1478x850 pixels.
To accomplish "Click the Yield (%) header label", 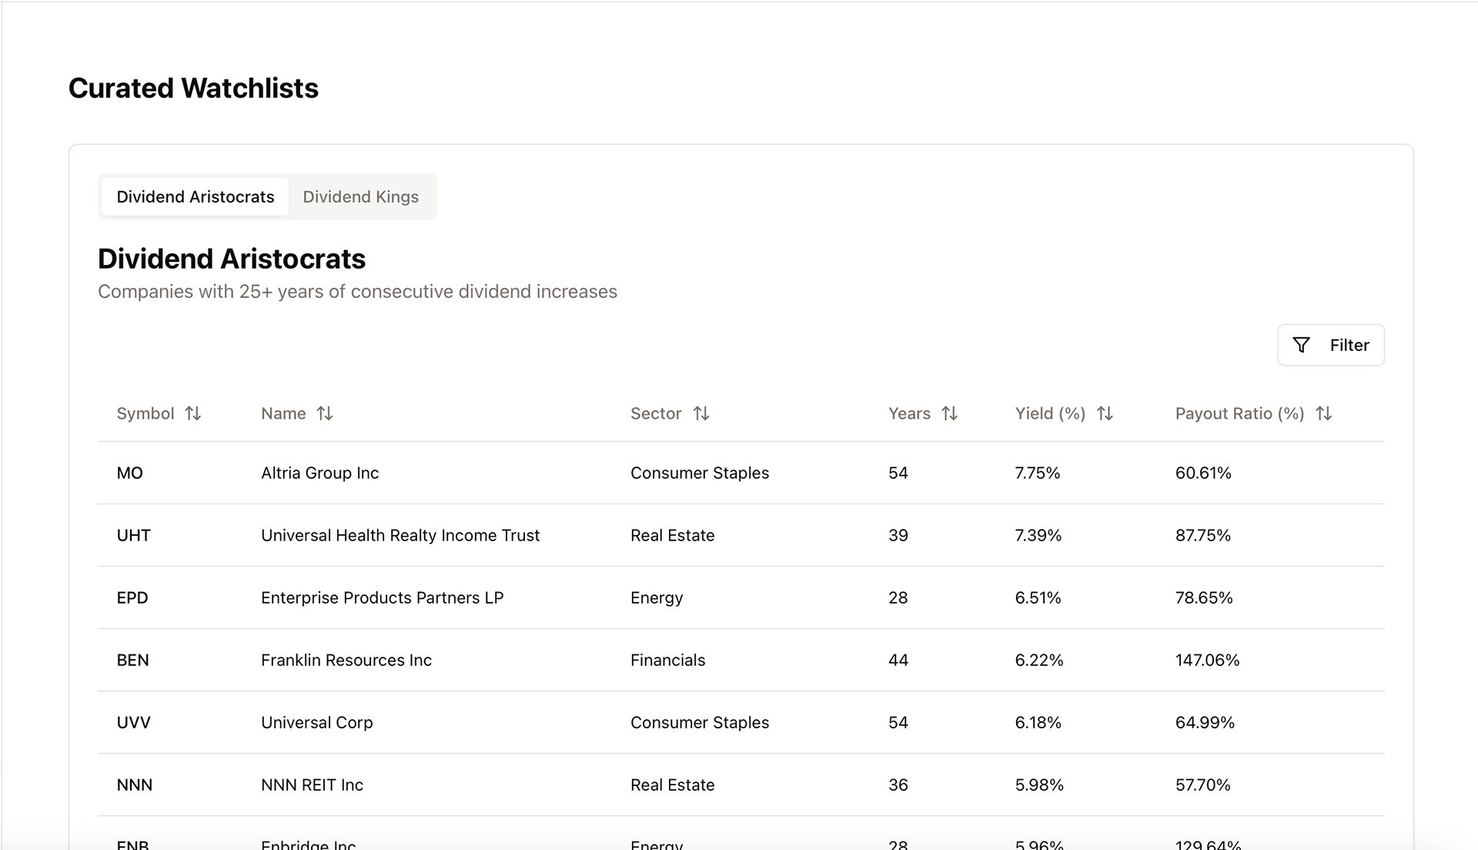I will 1050,413.
